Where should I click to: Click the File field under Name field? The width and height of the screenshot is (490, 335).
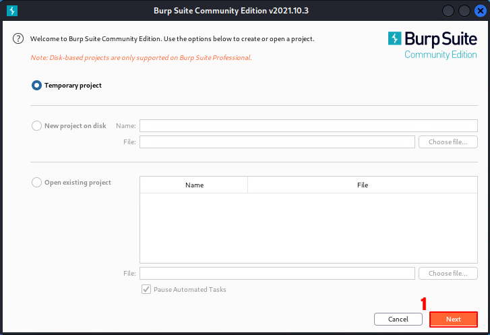coord(277,142)
